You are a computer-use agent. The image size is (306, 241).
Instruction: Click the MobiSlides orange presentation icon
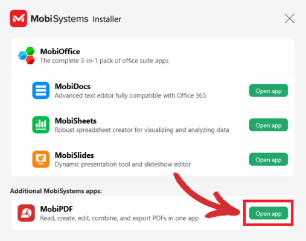[41, 159]
